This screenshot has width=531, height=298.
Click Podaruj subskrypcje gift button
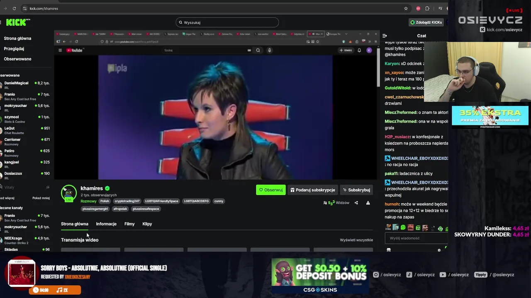click(313, 190)
